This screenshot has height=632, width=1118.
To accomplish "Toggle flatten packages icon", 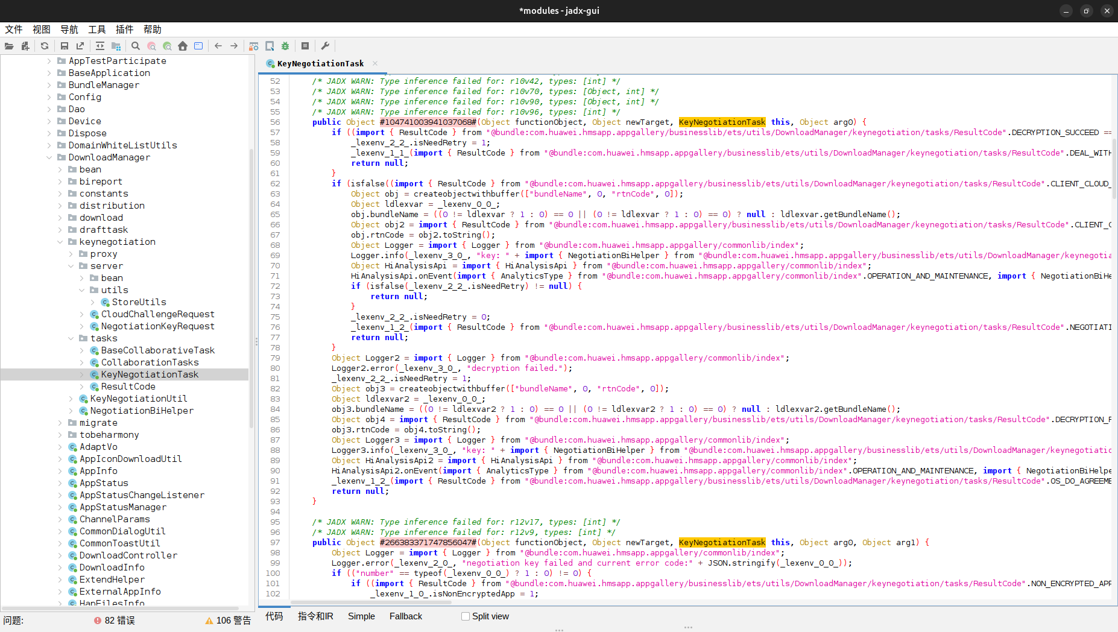I will pyautogui.click(x=116, y=46).
